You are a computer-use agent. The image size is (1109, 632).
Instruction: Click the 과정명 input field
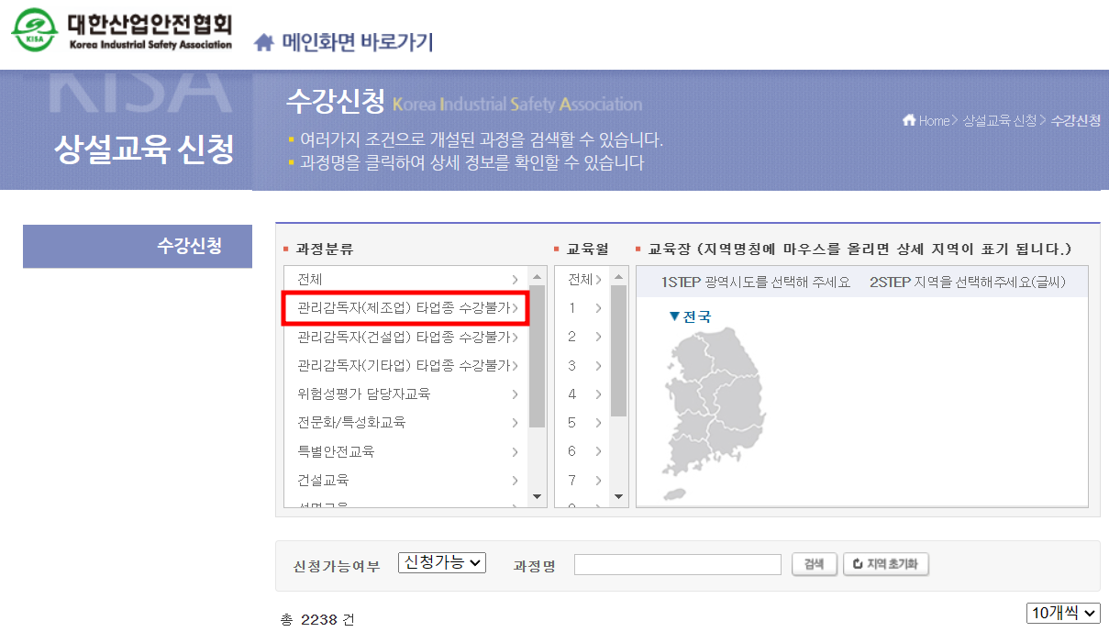[x=677, y=563]
